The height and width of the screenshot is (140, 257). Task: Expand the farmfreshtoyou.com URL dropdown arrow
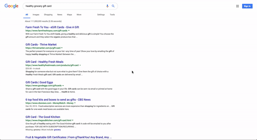pos(69,31)
